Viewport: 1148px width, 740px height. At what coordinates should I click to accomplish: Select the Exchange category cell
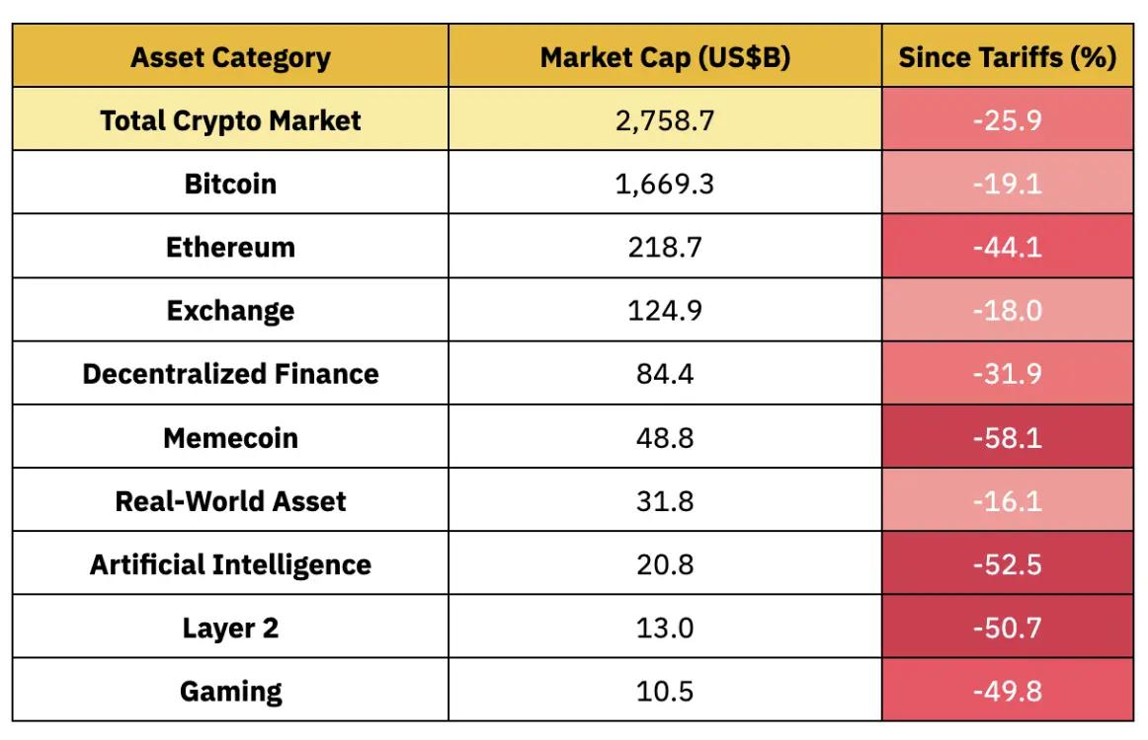tap(230, 311)
